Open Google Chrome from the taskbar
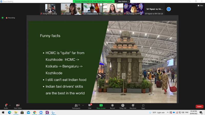Viewport: 205px width, 115px height. point(35,112)
